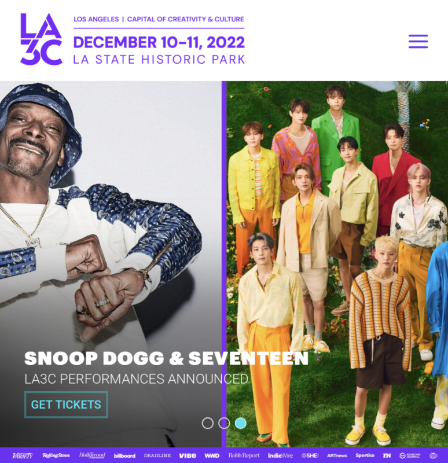This screenshot has width=448, height=463.
Task: Click the Seventeen group photo banner
Action: pos(337,264)
